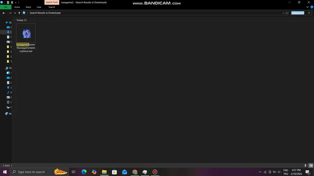The height and width of the screenshot is (176, 314).
Task: Open the Share ribbon tab
Action: pos(28,7)
